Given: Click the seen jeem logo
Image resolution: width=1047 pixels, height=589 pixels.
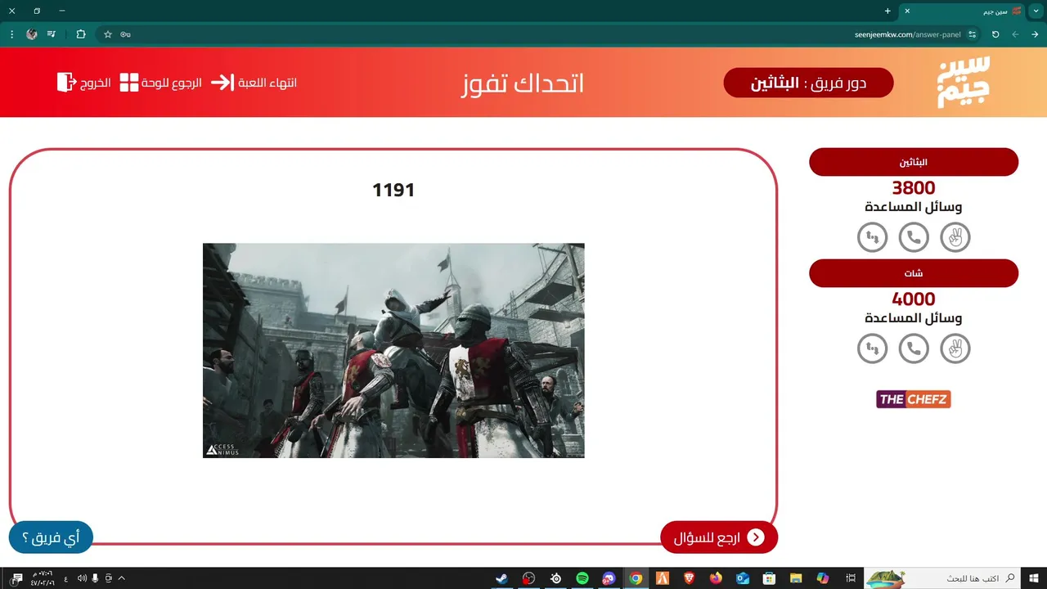Looking at the screenshot, I should tap(963, 82).
